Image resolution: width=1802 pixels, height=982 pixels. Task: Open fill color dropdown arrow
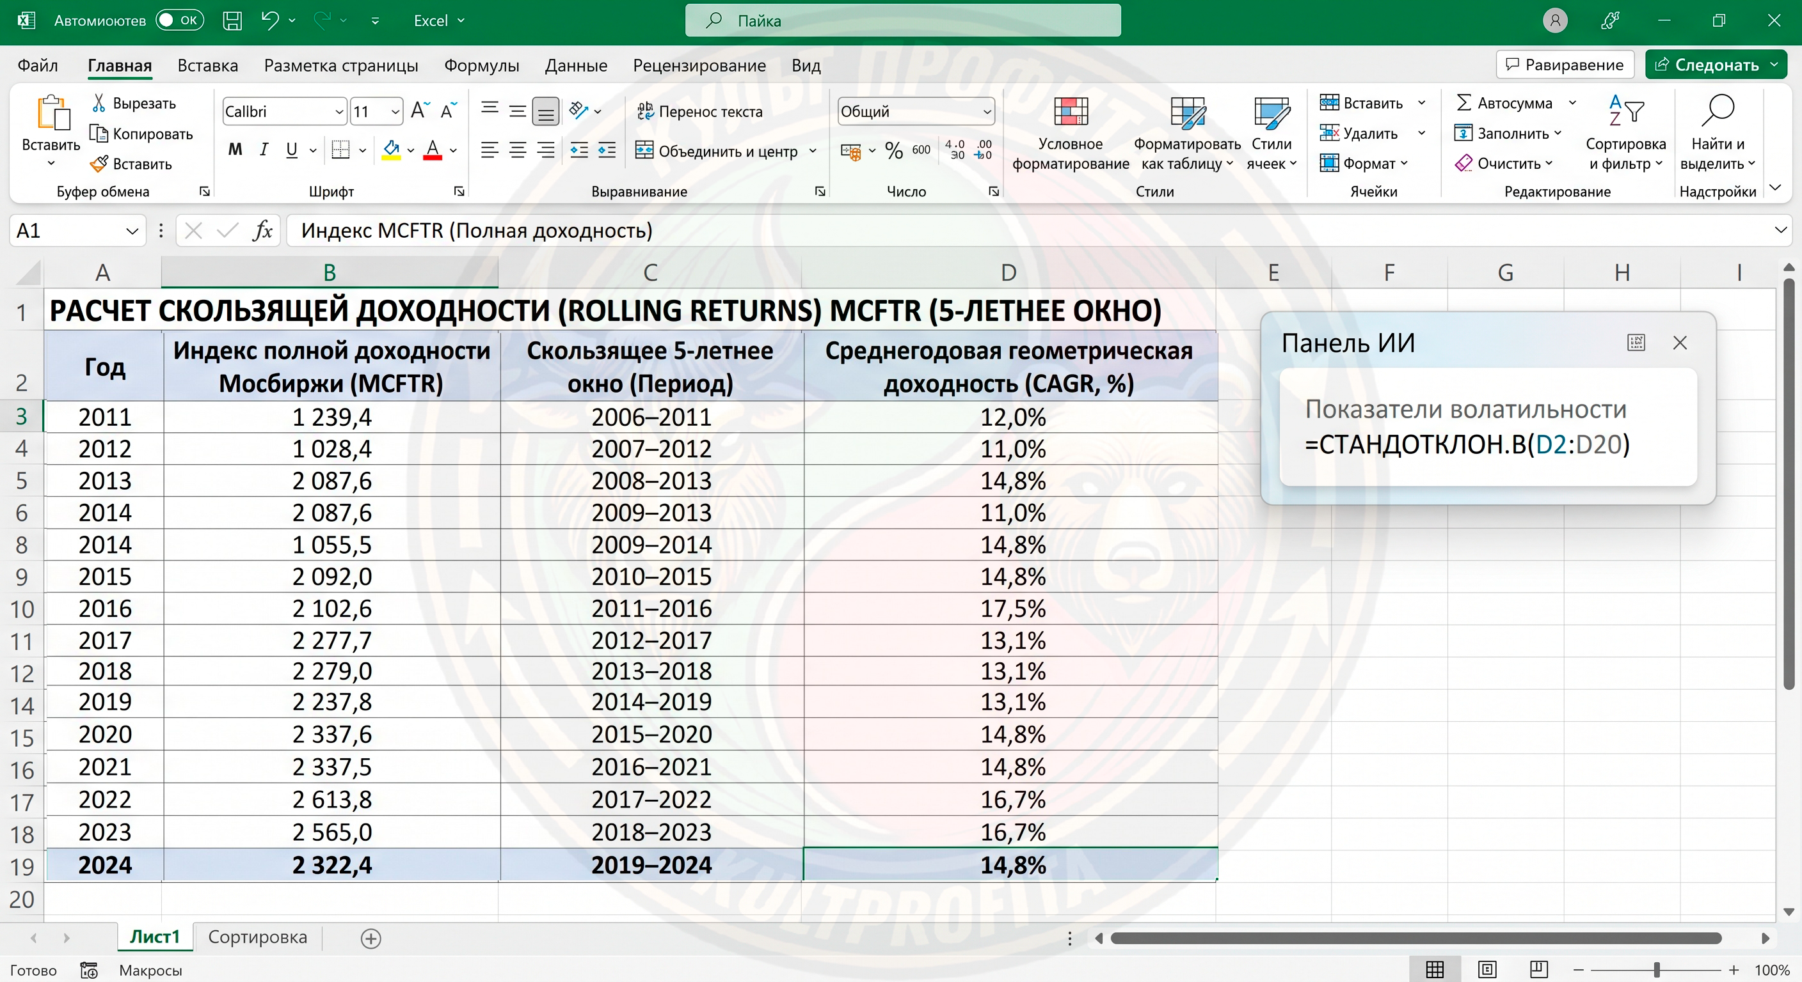[x=411, y=150]
